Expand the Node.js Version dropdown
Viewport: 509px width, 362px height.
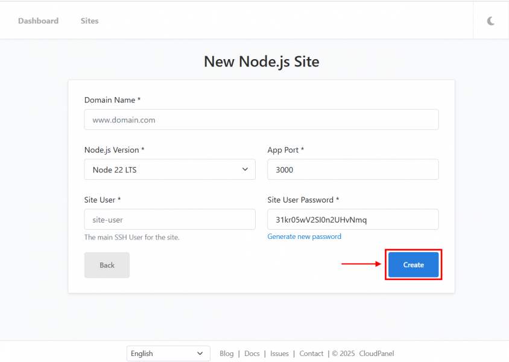coord(170,170)
